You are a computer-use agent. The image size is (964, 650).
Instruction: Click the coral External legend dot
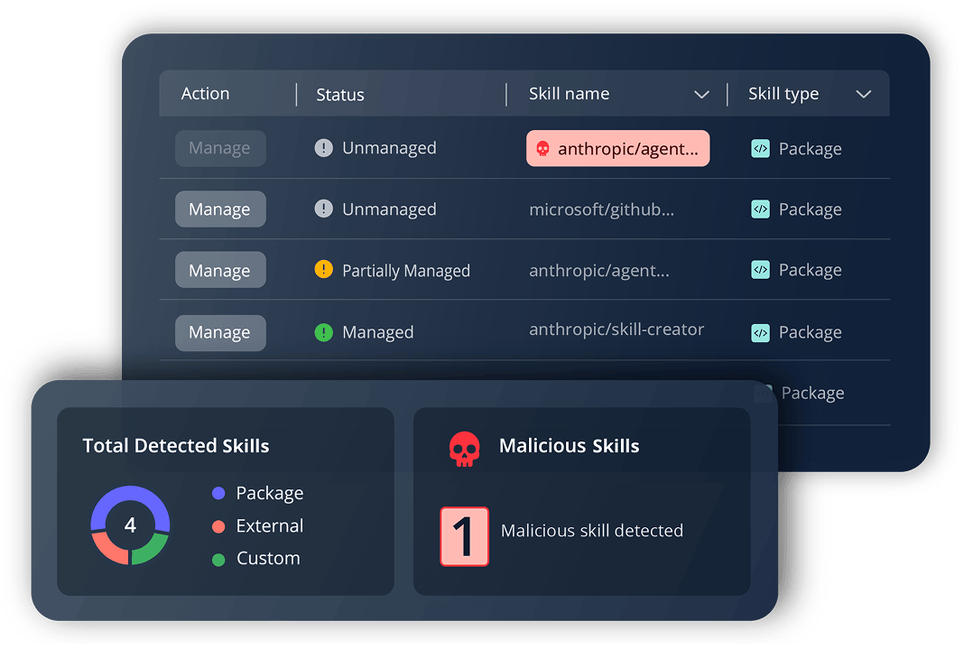pyautogui.click(x=218, y=526)
